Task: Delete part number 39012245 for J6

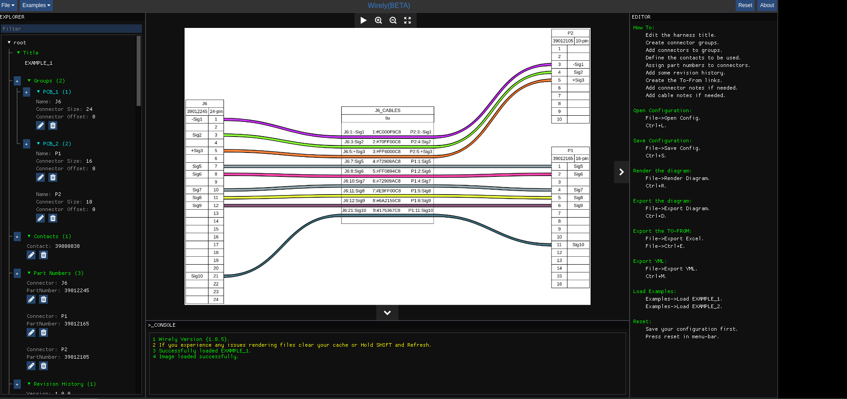Action: tap(43, 299)
